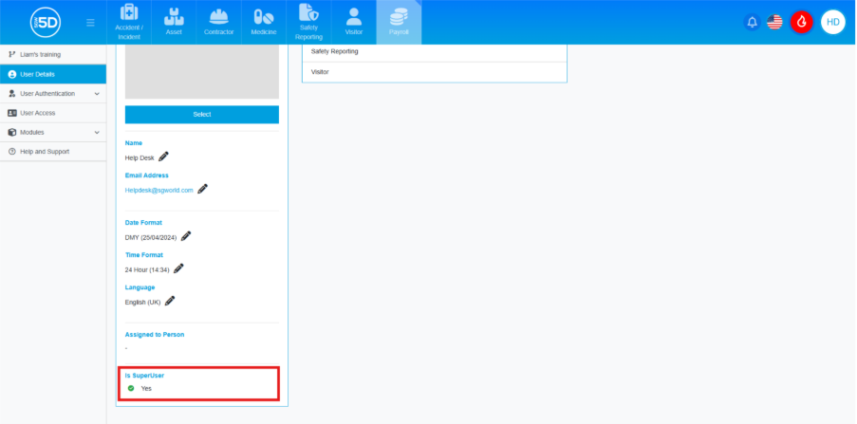Screen dimensions: 857x424
Task: Open notifications bell
Action: (752, 23)
